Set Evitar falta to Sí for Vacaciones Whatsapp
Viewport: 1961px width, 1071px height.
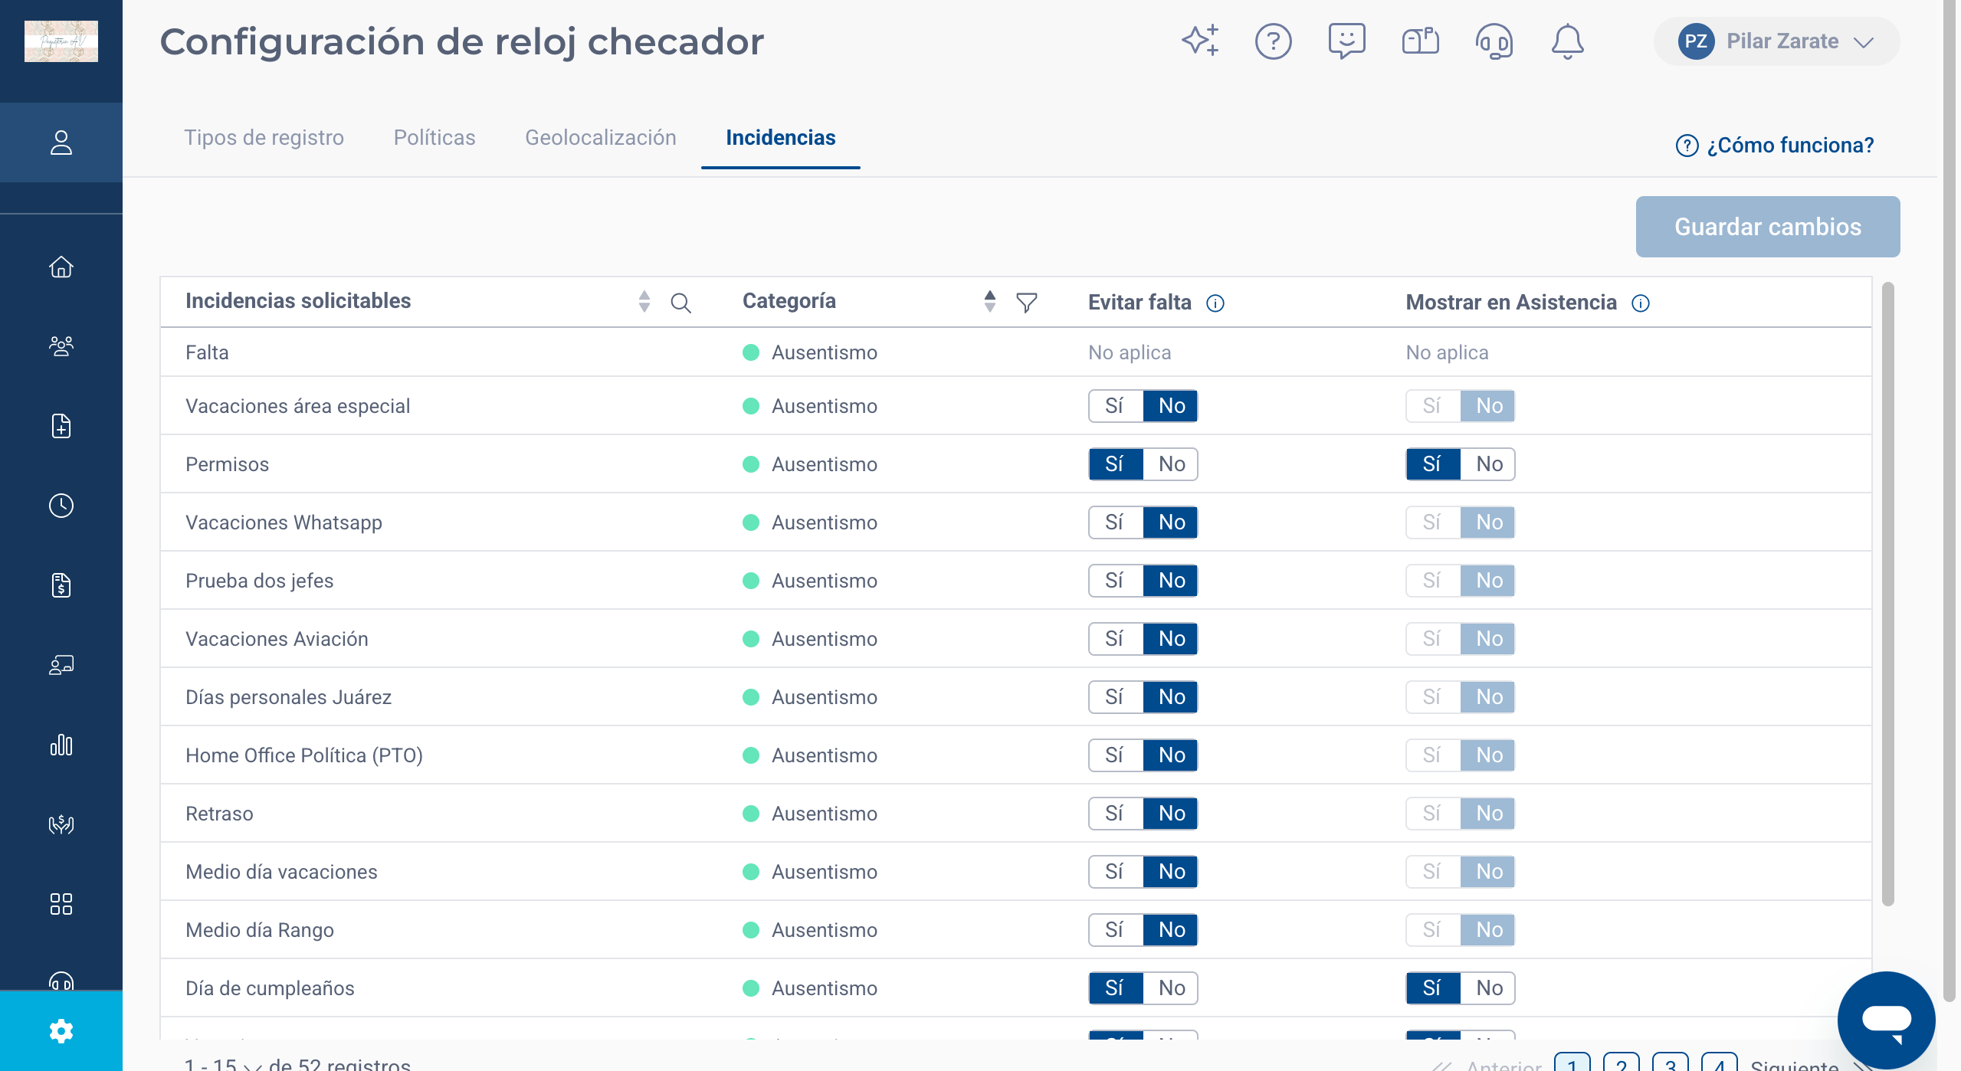(1115, 522)
